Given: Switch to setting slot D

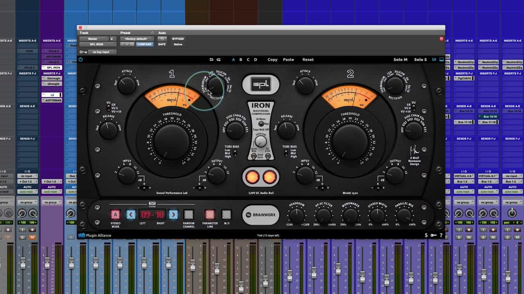Looking at the screenshot, I should pyautogui.click(x=255, y=59).
